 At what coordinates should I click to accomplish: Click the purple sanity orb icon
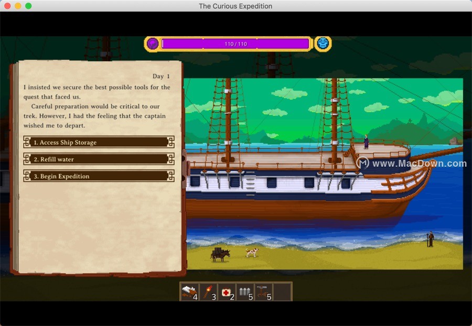point(153,44)
